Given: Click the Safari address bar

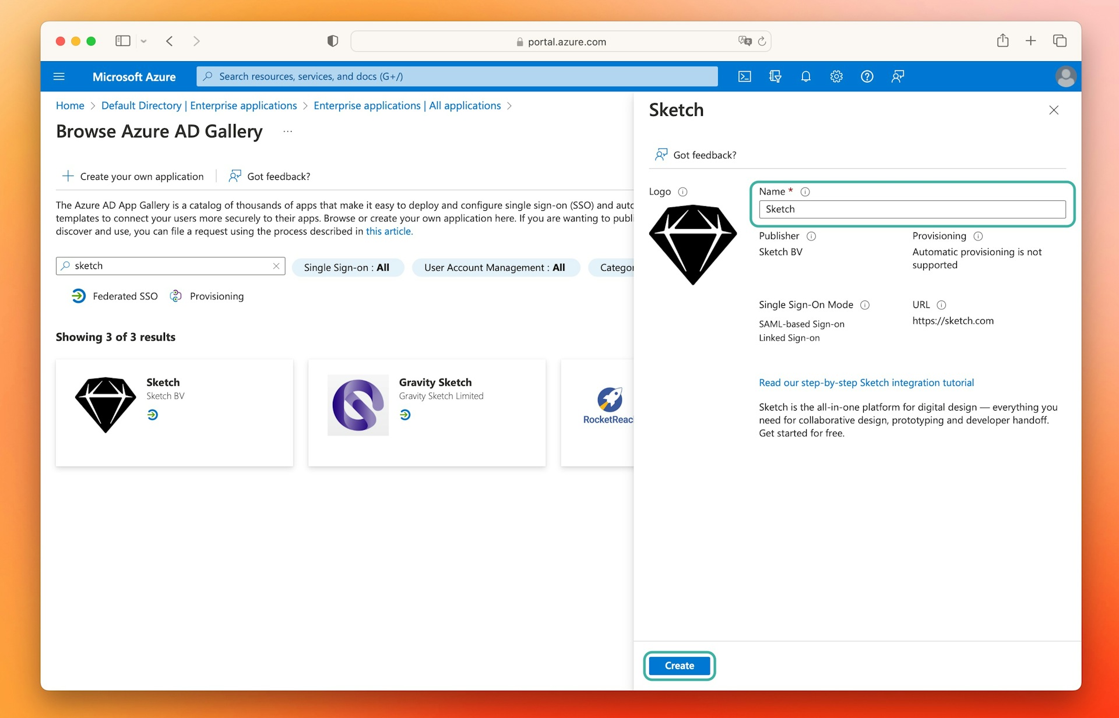Looking at the screenshot, I should (561, 41).
